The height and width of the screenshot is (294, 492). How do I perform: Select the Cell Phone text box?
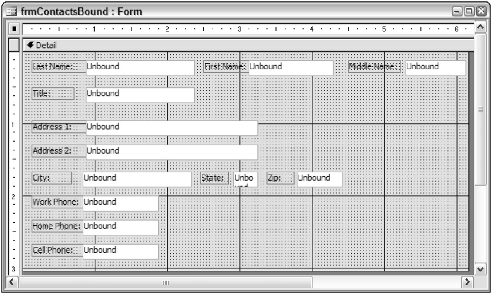pyautogui.click(x=121, y=251)
